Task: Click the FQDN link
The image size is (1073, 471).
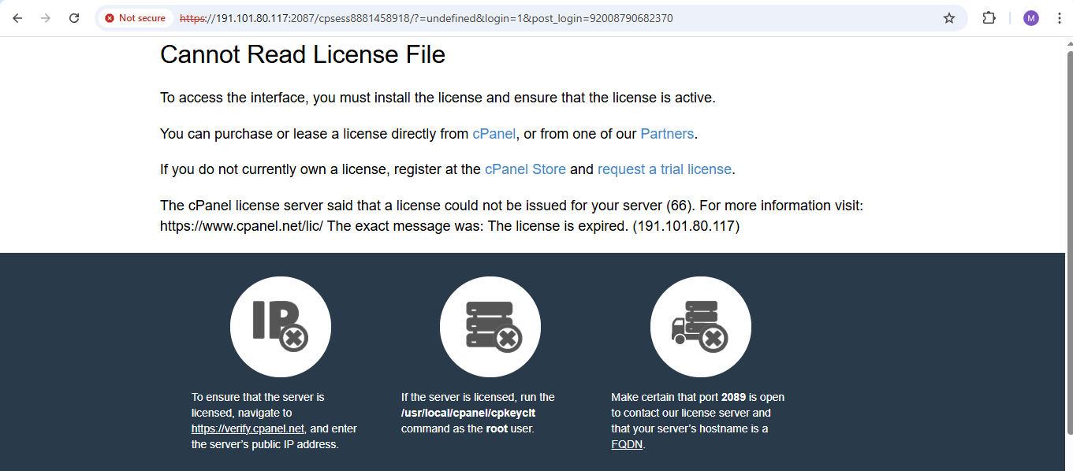Action: point(628,444)
